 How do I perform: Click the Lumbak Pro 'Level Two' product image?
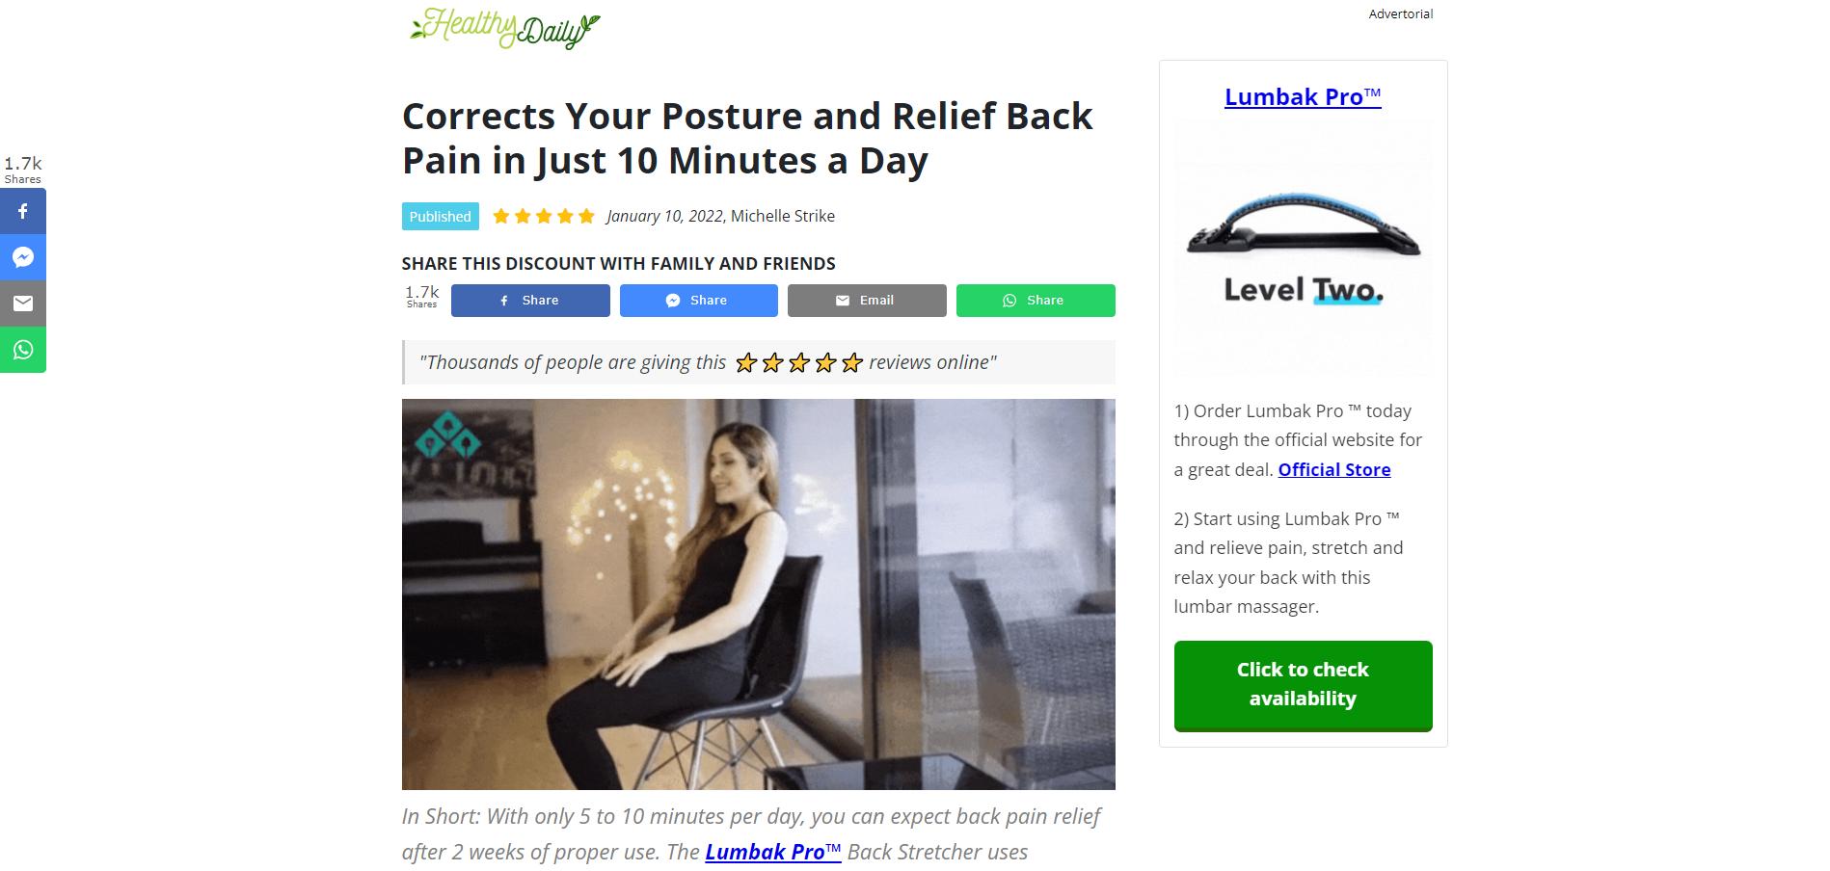pyautogui.click(x=1303, y=249)
